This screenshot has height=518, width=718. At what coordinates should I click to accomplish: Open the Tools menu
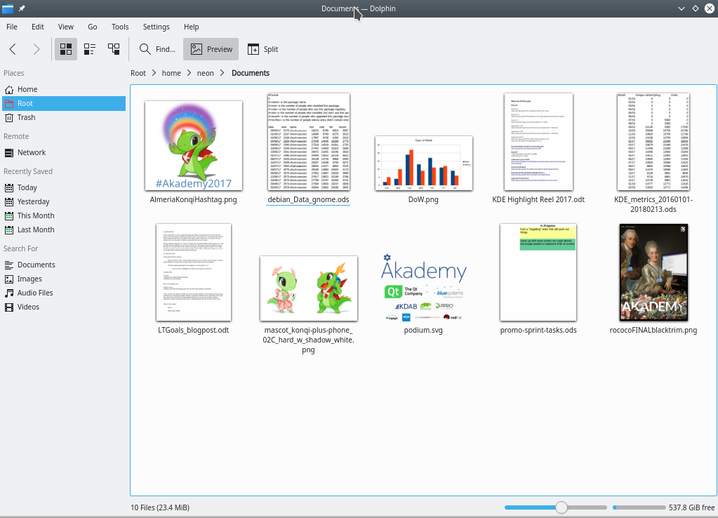120,27
